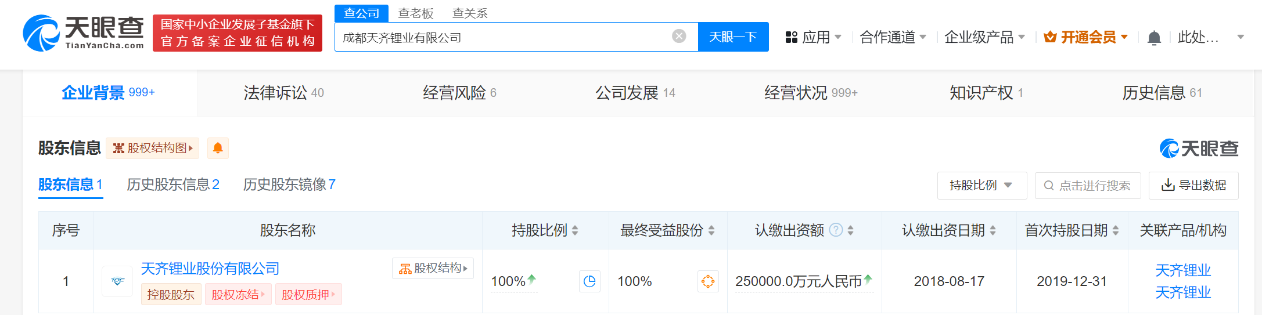Click the 天眼一下 search button
This screenshot has height=315, width=1262.
[733, 37]
